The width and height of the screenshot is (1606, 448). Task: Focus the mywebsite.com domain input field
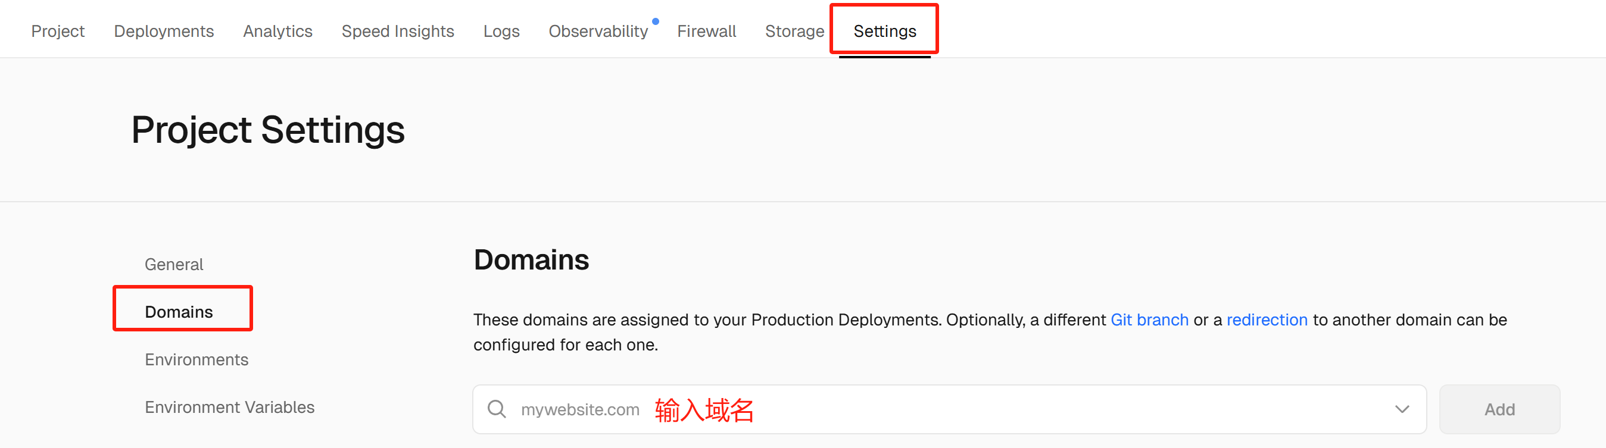pos(950,409)
